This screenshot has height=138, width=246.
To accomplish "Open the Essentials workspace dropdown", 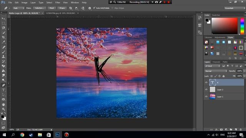I will (235, 8).
